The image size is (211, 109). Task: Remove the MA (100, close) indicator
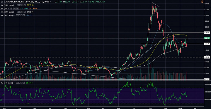tap(25, 5)
